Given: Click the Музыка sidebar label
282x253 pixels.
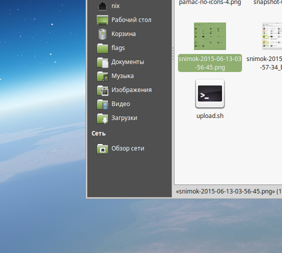Looking at the screenshot, I should click(122, 76).
